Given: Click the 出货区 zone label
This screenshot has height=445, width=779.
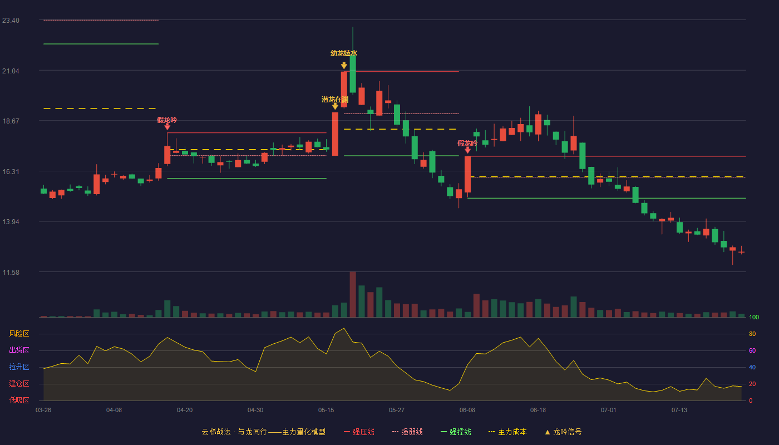Looking at the screenshot, I should click(x=19, y=350).
